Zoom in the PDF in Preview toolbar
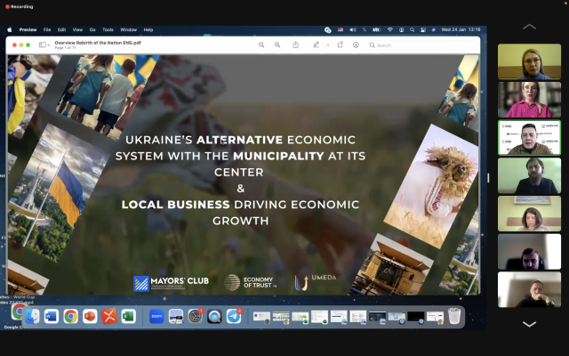Screen dimensions: 569x356 point(277,44)
